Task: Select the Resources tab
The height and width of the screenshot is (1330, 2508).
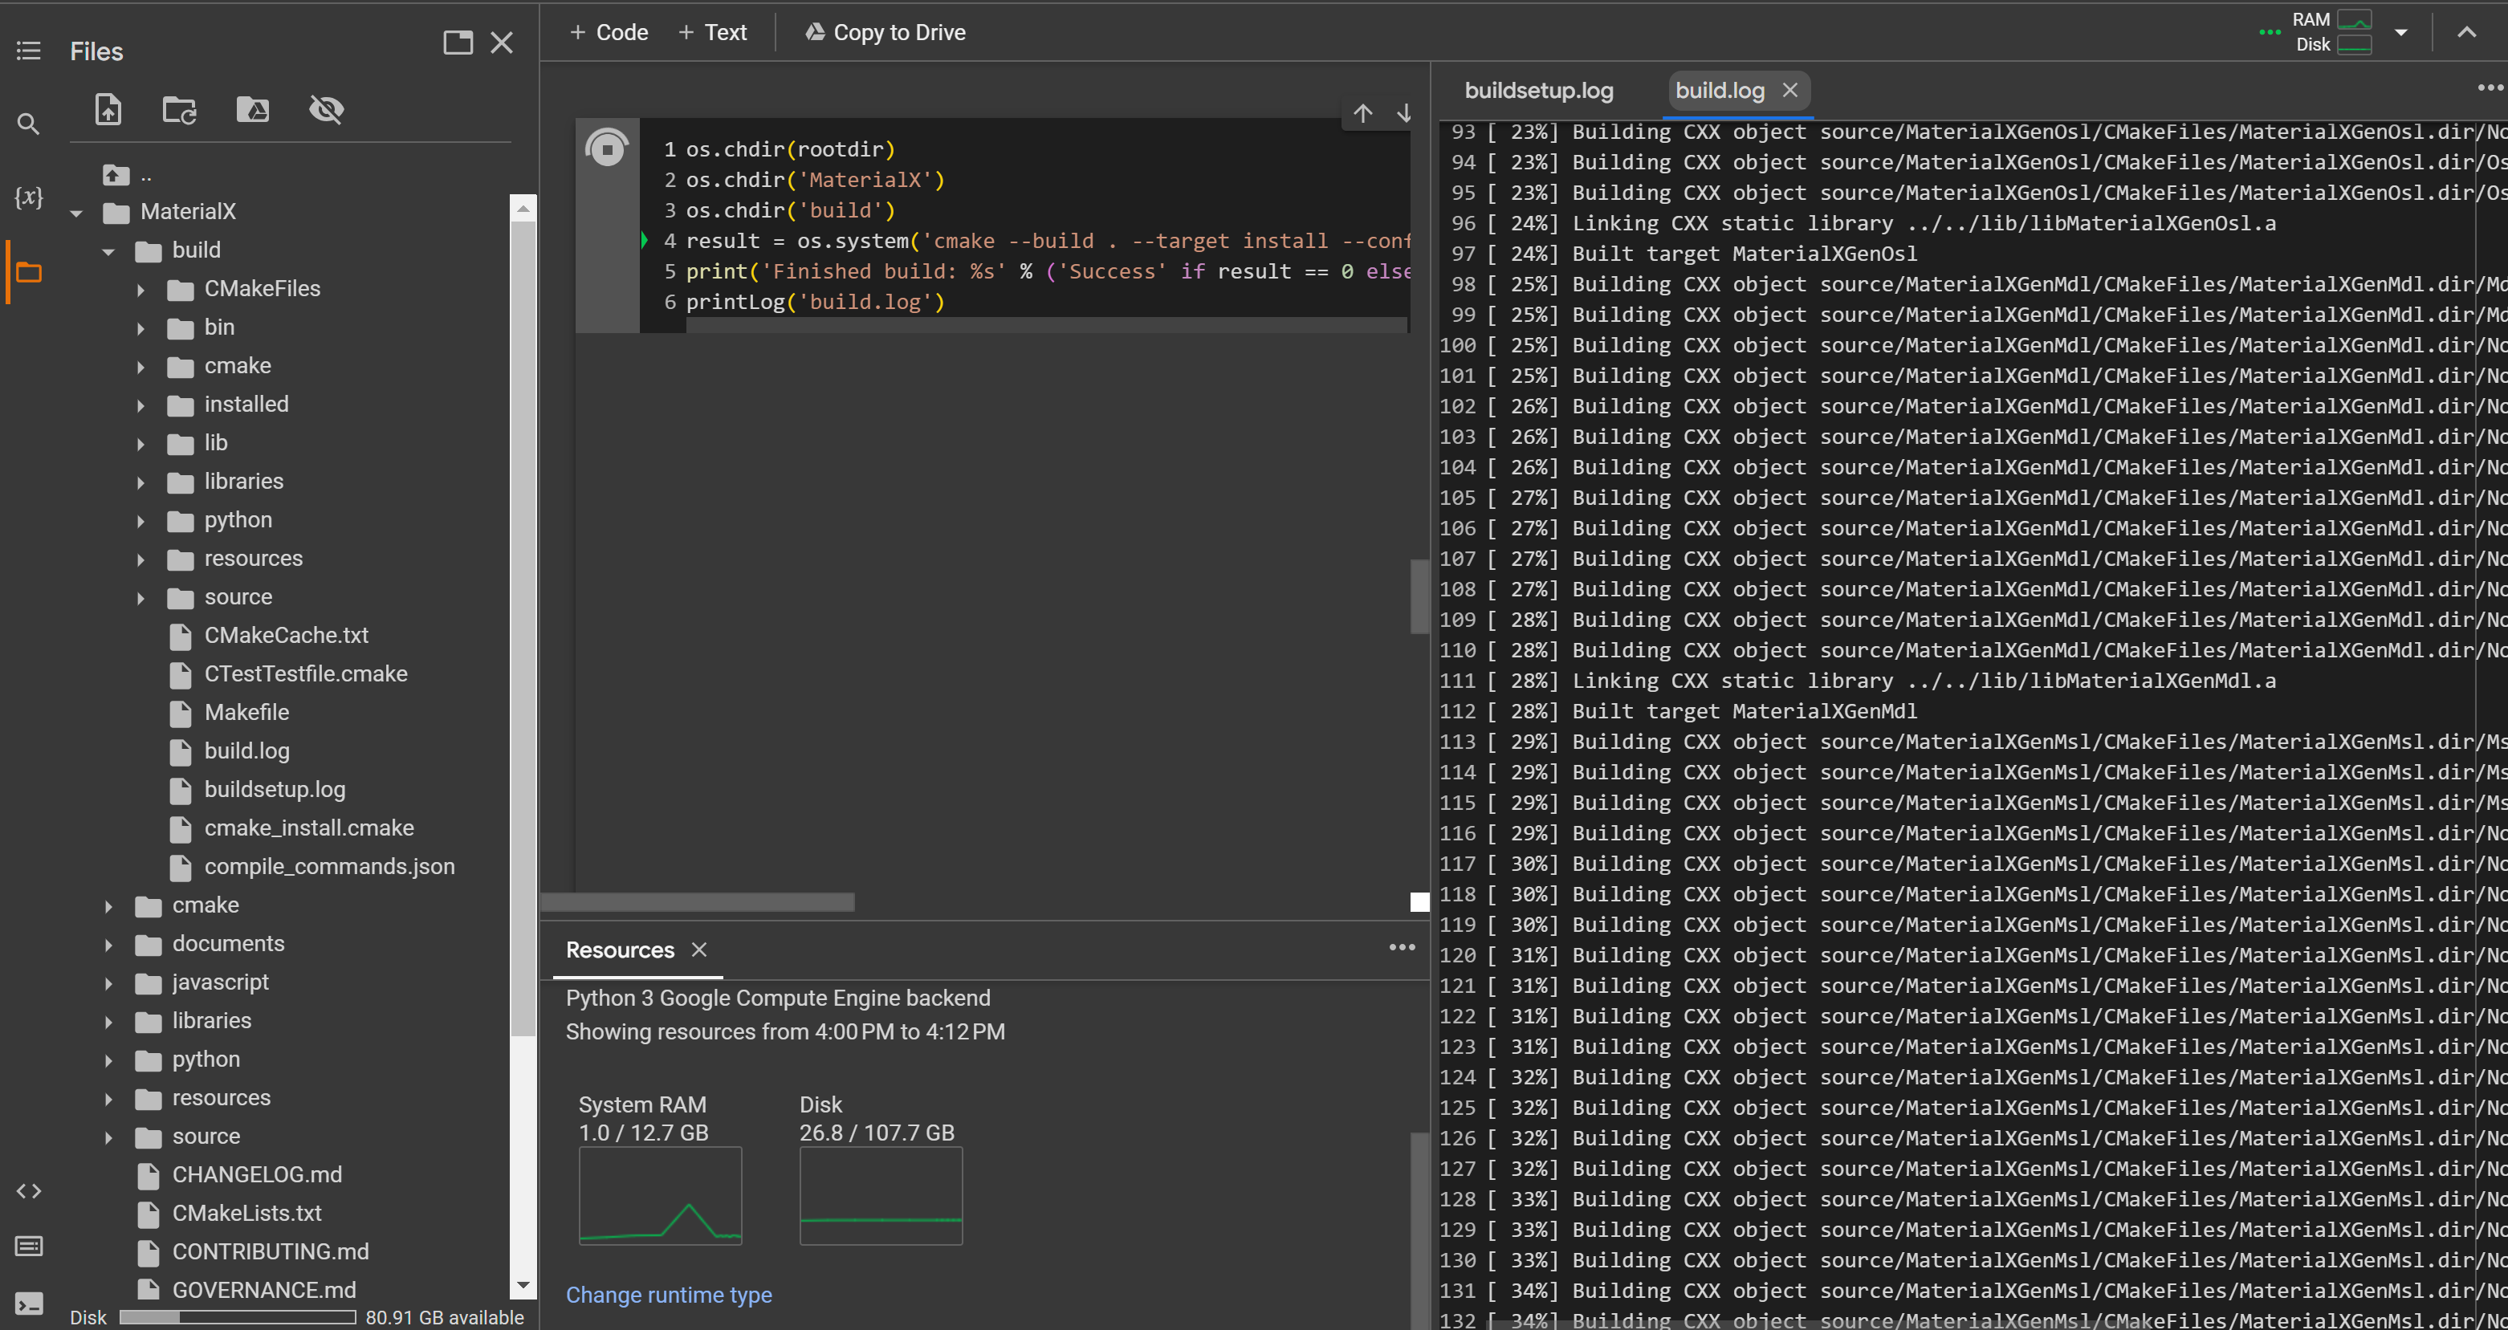Action: coord(621,950)
